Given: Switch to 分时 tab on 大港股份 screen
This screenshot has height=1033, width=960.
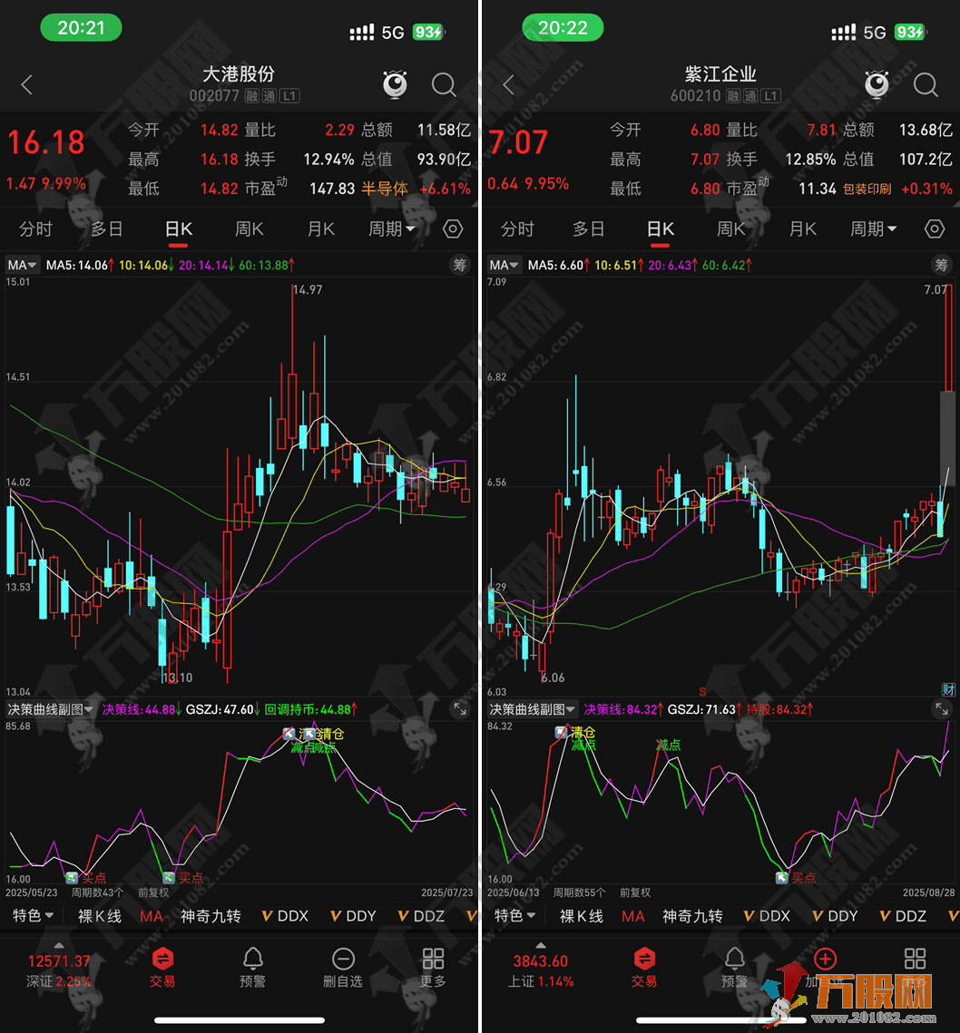Looking at the screenshot, I should pyautogui.click(x=35, y=229).
